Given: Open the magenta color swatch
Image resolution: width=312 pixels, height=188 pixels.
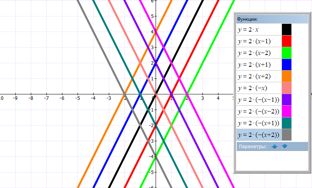Looking at the screenshot, I should 287,112.
